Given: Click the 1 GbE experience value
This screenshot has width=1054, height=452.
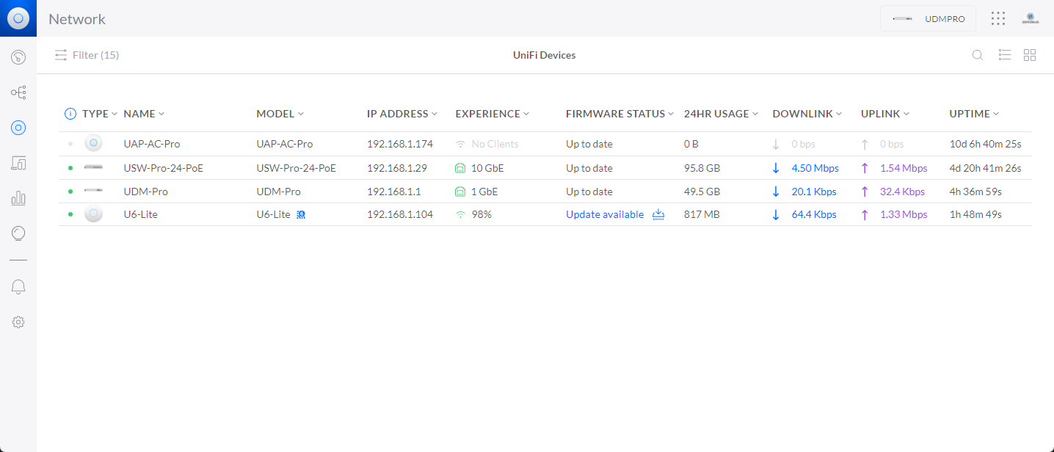Looking at the screenshot, I should 484,192.
